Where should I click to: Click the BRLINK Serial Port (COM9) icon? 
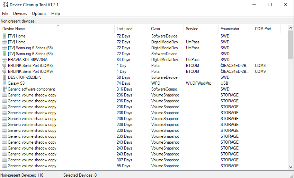click(5, 71)
